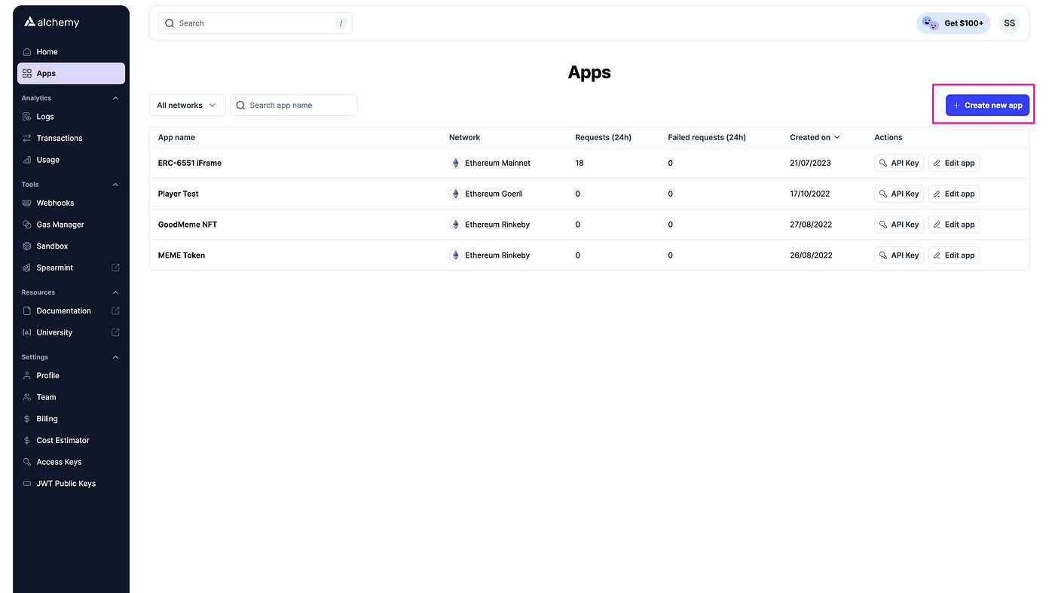Screen dimensions: 1055x593
Task: Collapse the Resources sidebar section
Action: pos(115,292)
